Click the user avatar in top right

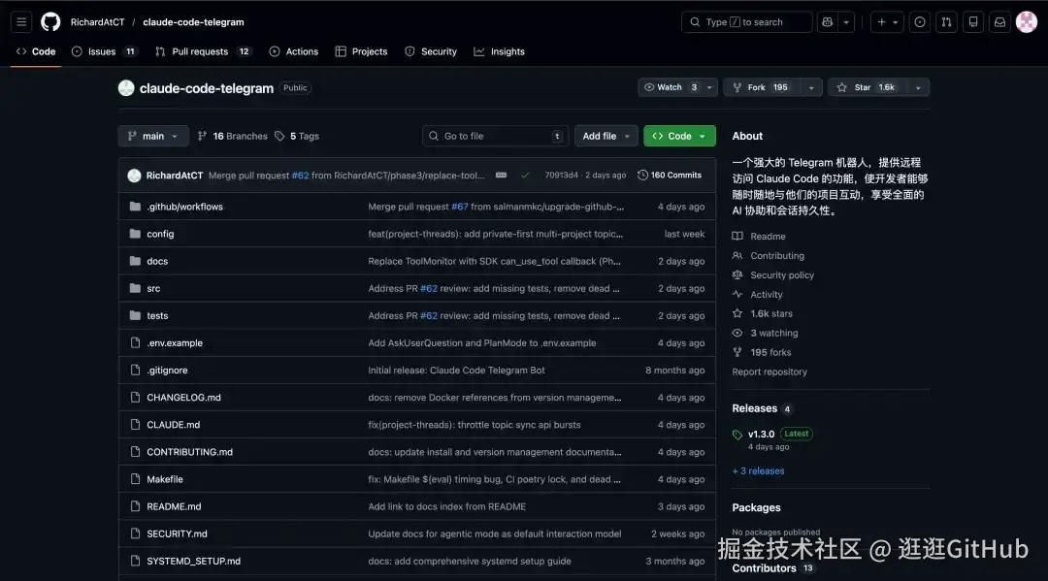click(1026, 22)
